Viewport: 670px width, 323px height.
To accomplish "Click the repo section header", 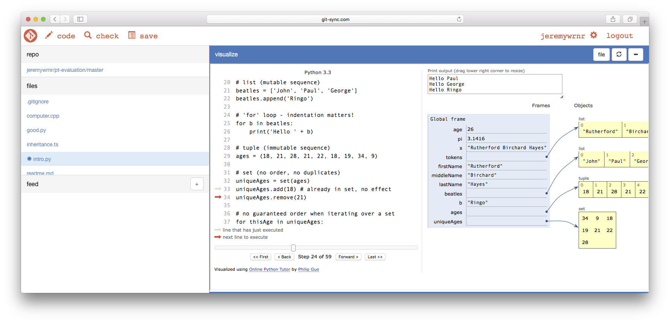I will [x=115, y=55].
